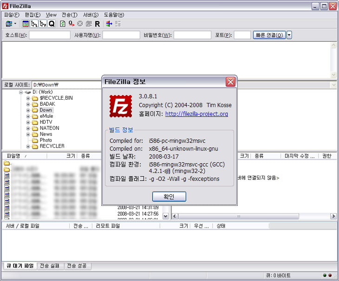
Task: Open the 파일(F) menu
Action: coord(12,15)
